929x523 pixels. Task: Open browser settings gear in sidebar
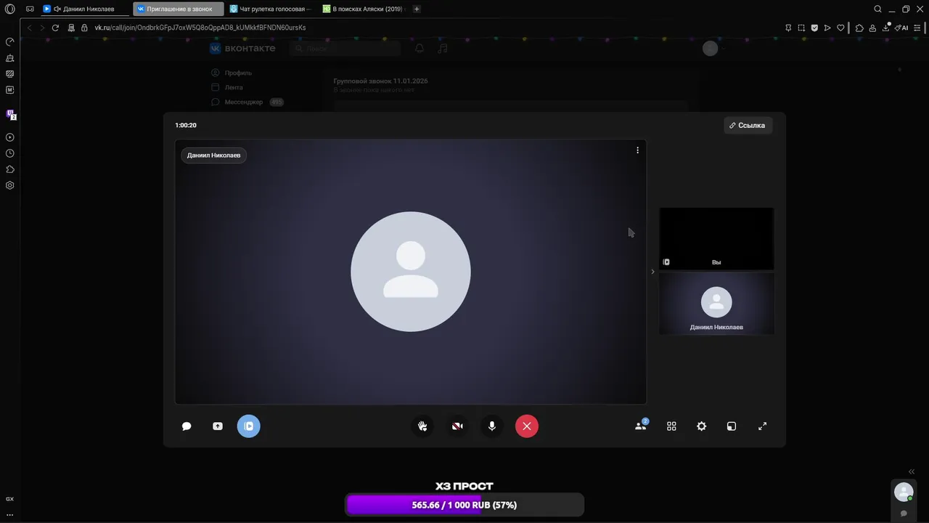[x=10, y=185]
